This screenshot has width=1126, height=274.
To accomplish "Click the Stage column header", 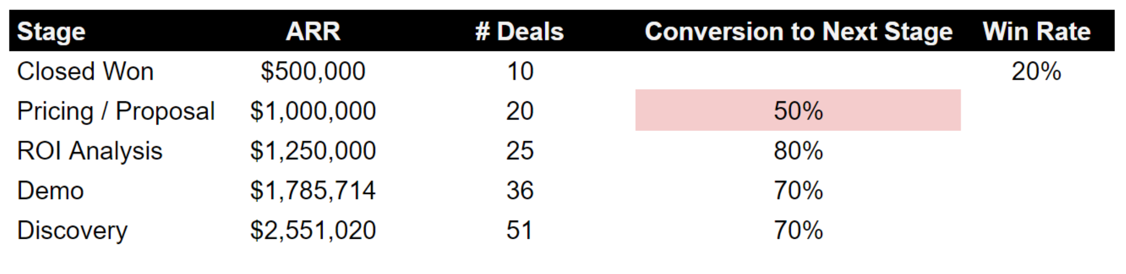I will 51,32.
